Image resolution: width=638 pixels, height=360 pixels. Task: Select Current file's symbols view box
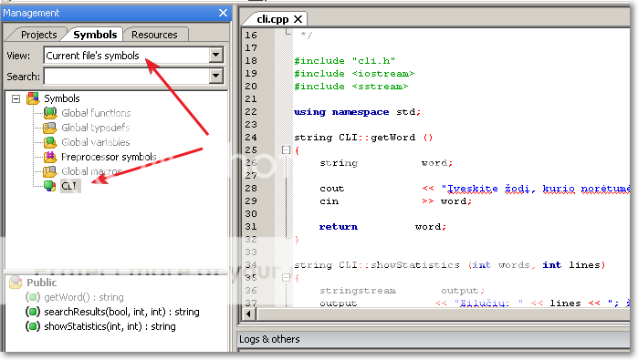pos(127,56)
